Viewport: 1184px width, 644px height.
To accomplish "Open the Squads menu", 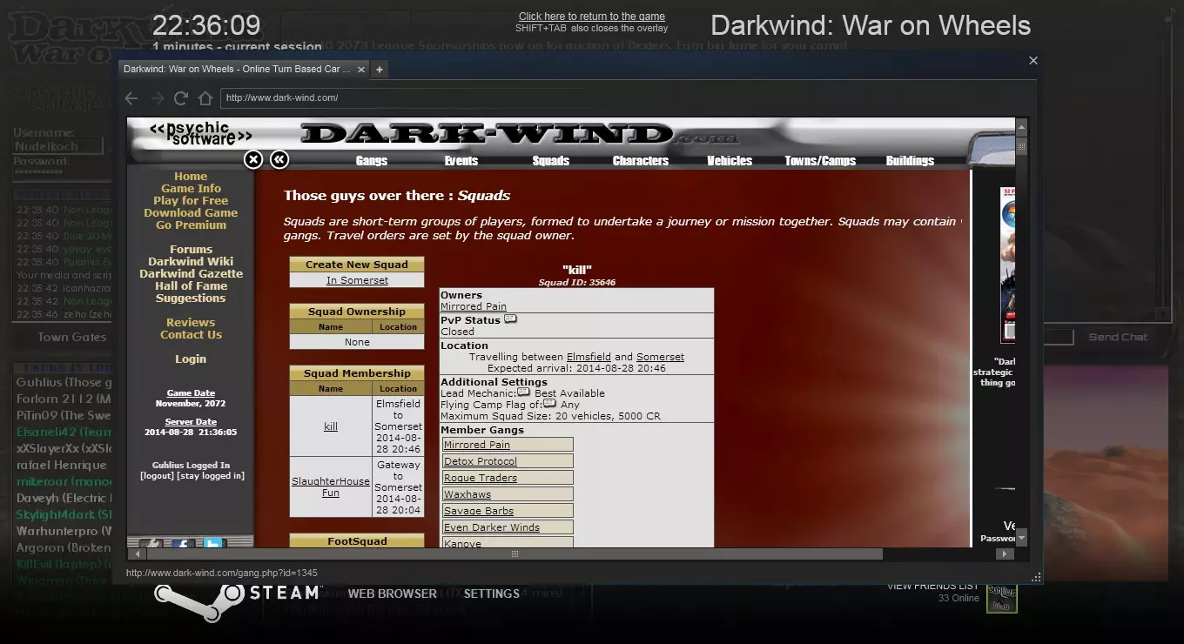I will tap(551, 161).
